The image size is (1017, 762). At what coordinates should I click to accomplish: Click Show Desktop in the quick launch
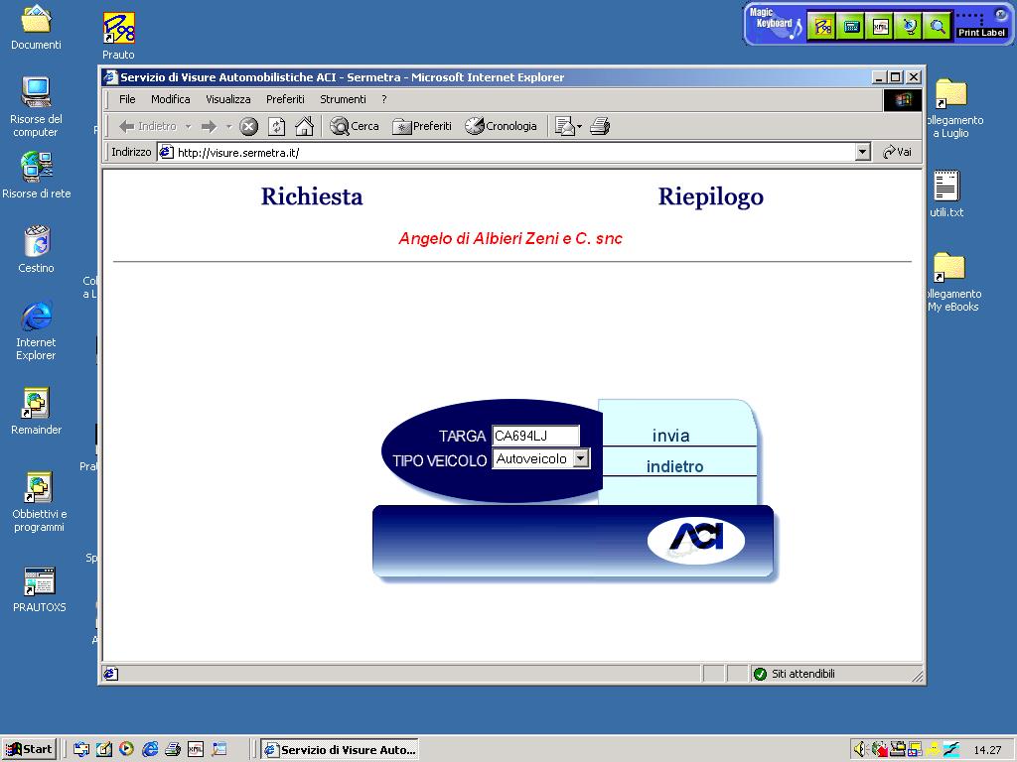click(103, 749)
